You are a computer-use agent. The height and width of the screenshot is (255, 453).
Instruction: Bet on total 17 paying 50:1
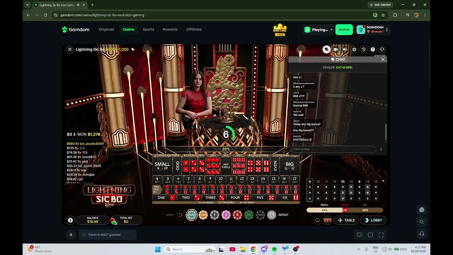tap(294, 180)
